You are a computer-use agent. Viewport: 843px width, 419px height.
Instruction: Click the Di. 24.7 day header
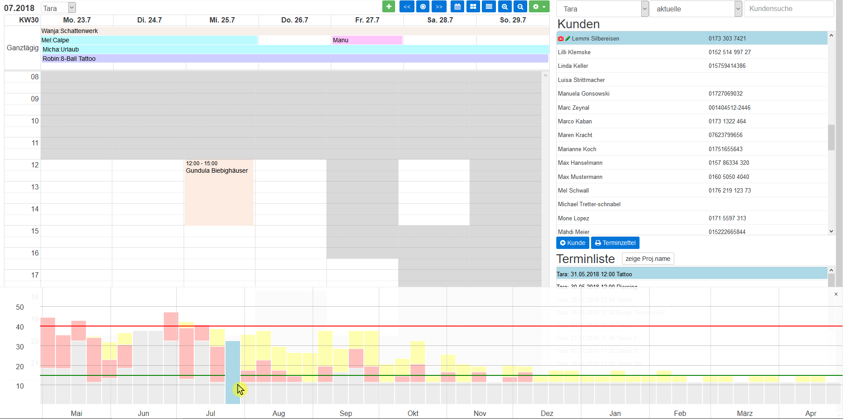click(149, 20)
